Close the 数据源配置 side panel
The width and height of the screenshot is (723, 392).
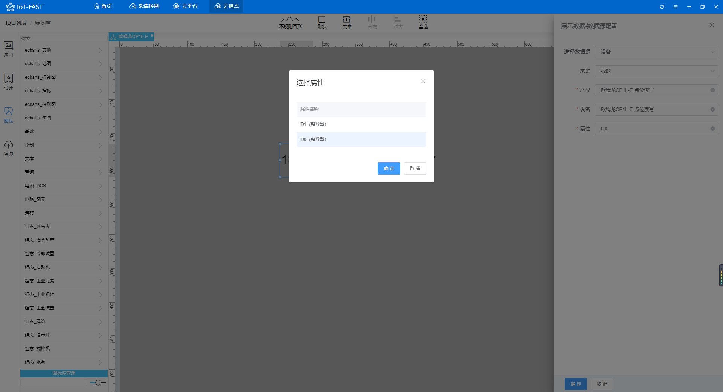point(711,25)
